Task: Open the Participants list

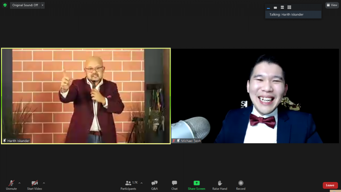Action: (x=129, y=185)
